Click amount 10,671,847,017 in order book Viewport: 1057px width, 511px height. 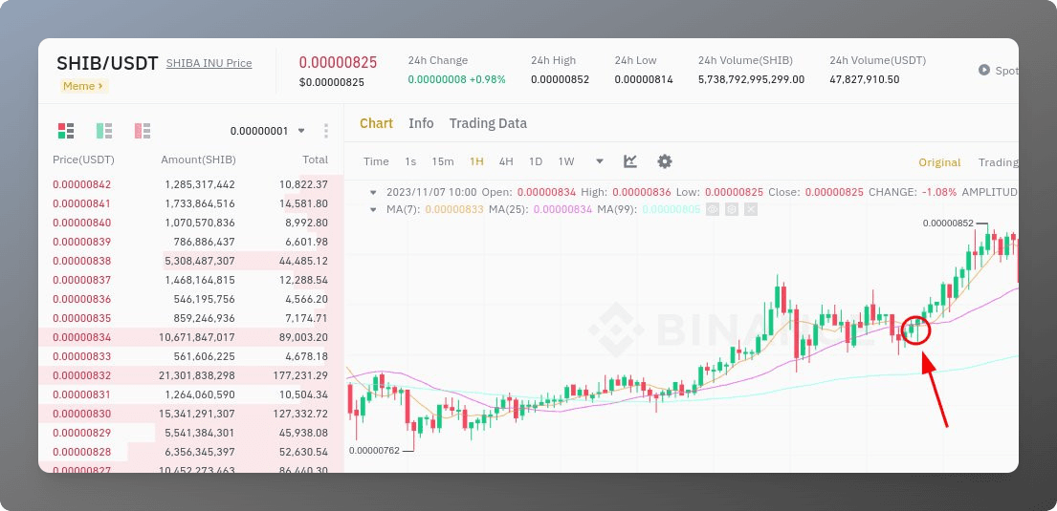[x=197, y=337]
